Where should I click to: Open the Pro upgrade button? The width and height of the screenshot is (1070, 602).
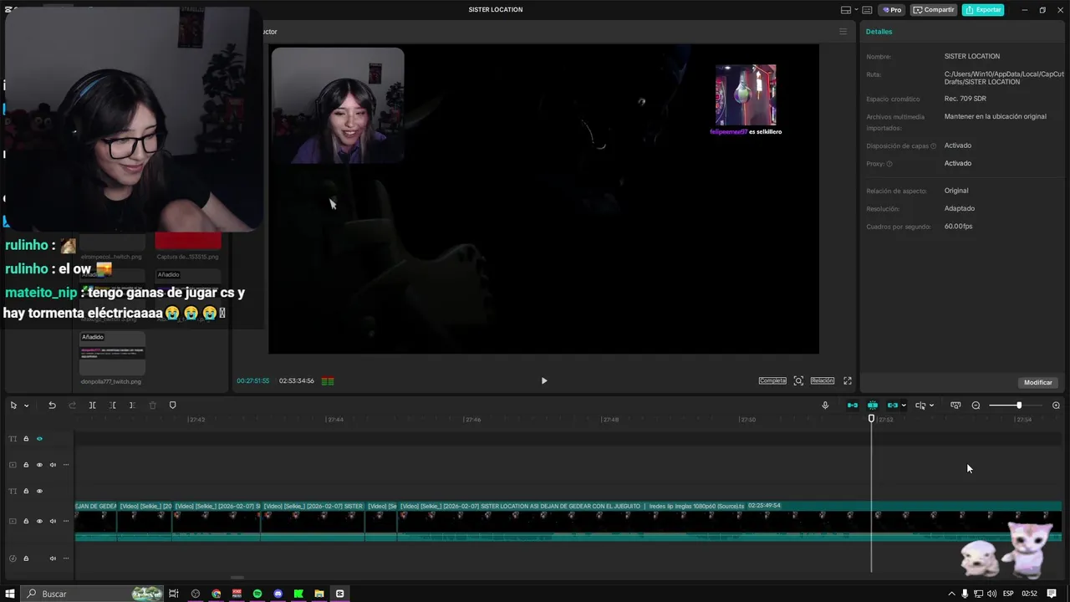(892, 10)
